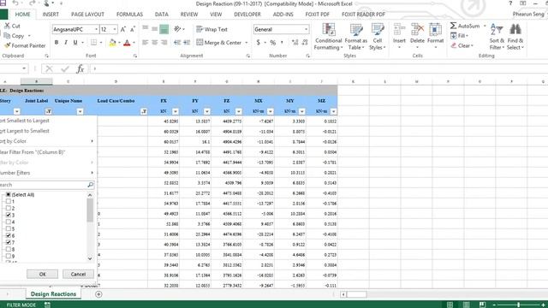548x308 pixels.
Task: Open the MY column filter dropdown
Action: 302,111
